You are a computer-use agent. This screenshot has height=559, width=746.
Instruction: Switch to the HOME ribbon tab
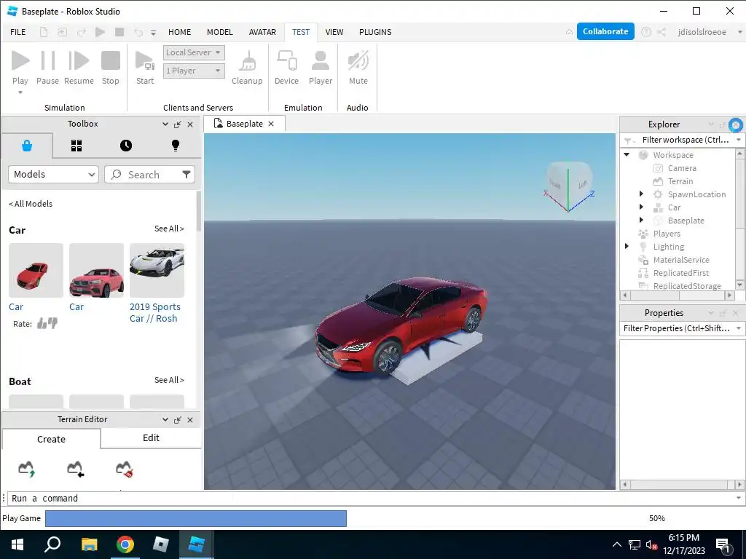(179, 32)
